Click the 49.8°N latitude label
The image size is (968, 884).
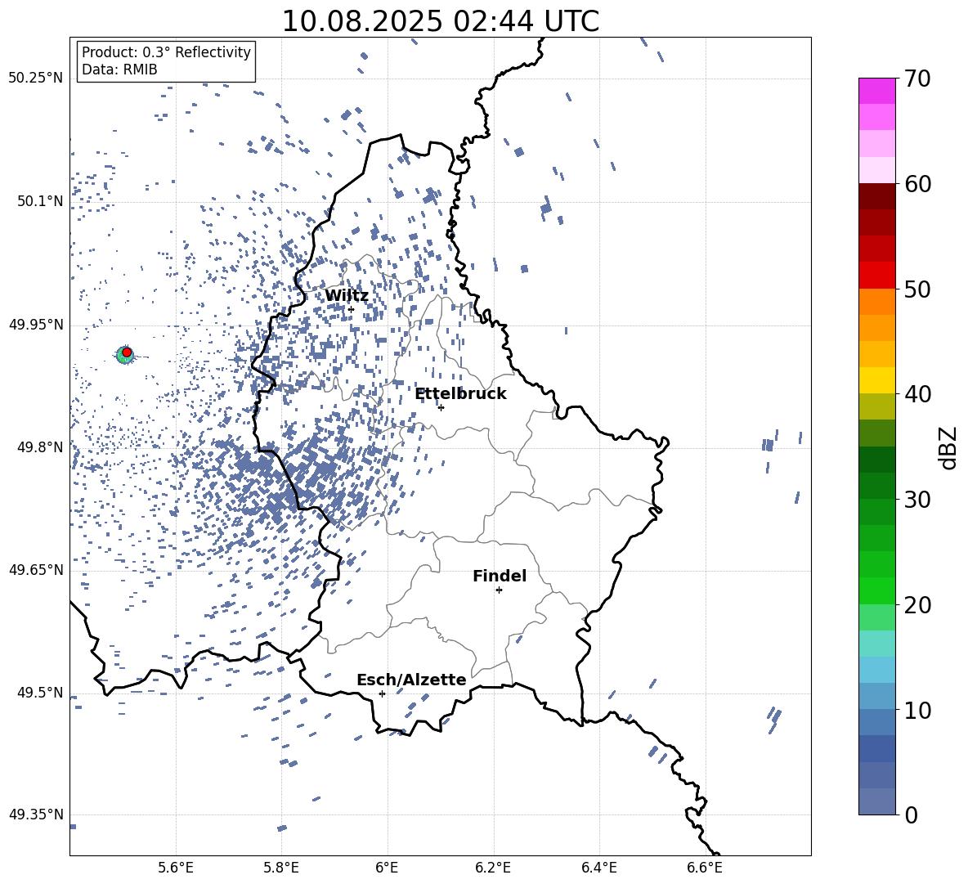(x=41, y=447)
